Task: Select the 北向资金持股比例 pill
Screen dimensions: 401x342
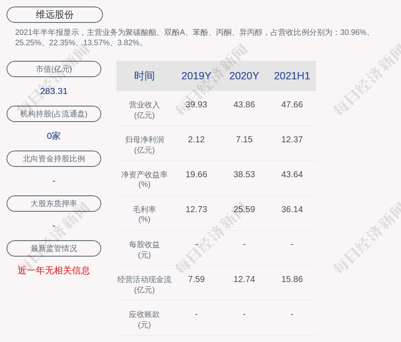Action: coord(54,159)
